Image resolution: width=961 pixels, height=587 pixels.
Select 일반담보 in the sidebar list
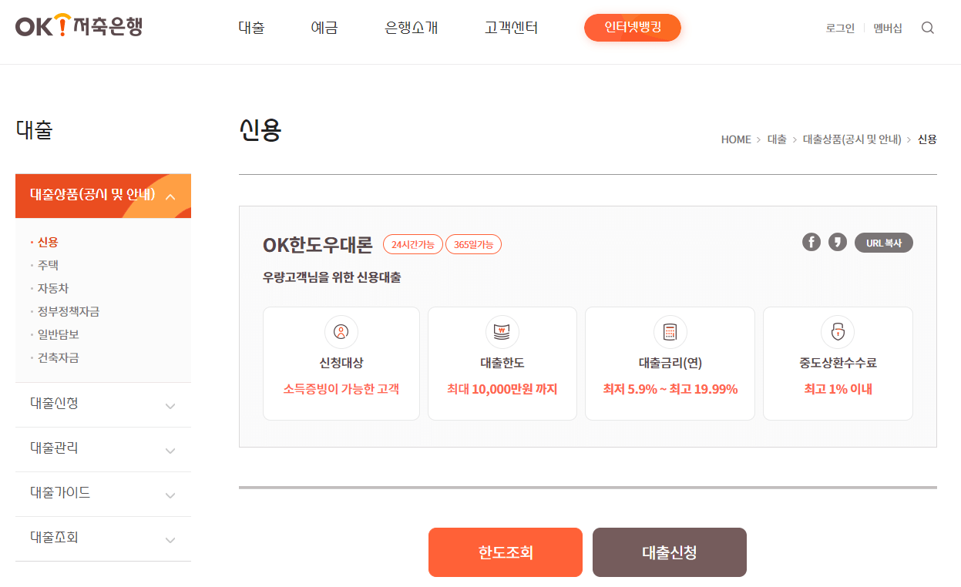click(x=59, y=334)
